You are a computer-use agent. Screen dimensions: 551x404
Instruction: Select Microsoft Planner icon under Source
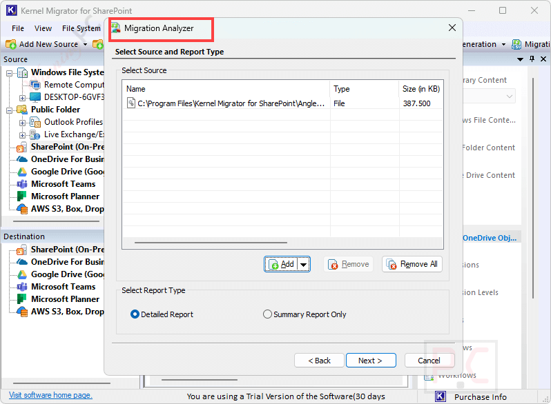tap(22, 196)
